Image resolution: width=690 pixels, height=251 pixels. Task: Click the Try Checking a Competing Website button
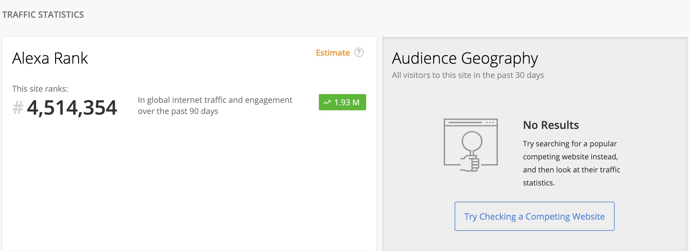[x=534, y=216]
